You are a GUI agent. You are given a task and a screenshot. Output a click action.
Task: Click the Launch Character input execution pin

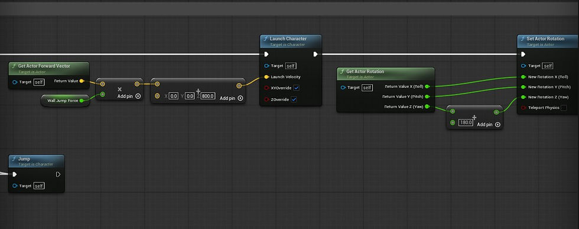coord(266,54)
